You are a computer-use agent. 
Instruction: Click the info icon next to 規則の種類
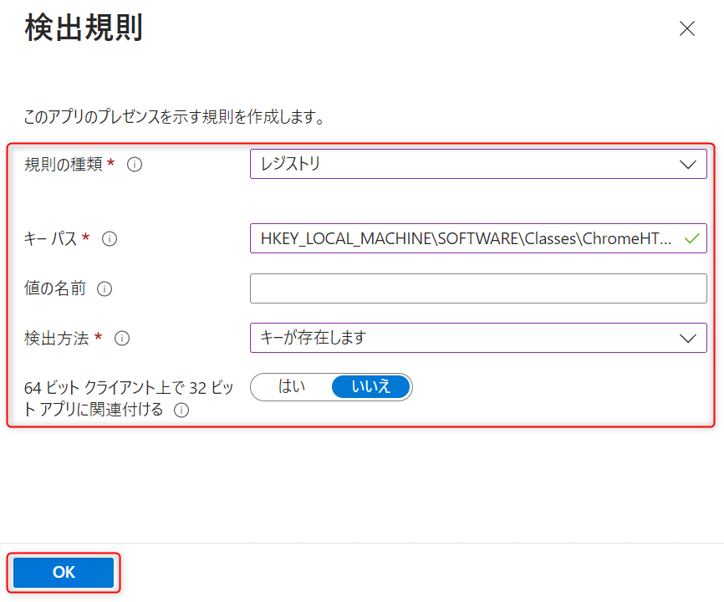[135, 165]
